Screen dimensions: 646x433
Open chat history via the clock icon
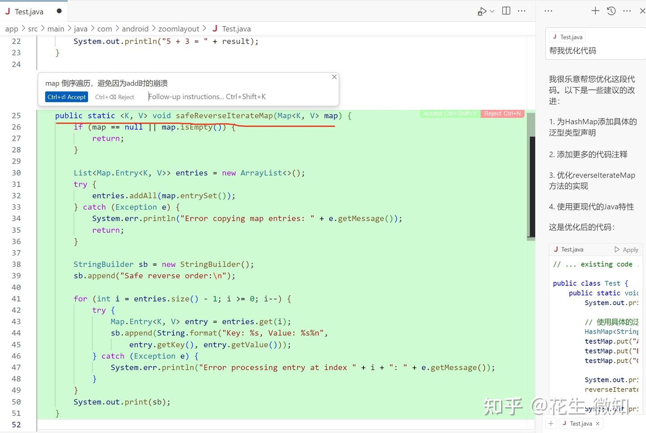(611, 11)
